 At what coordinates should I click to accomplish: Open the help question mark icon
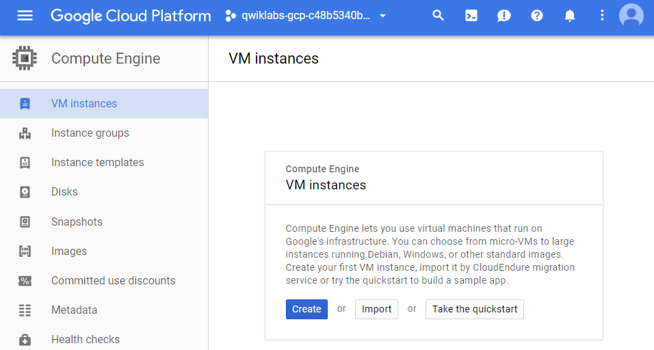point(537,16)
